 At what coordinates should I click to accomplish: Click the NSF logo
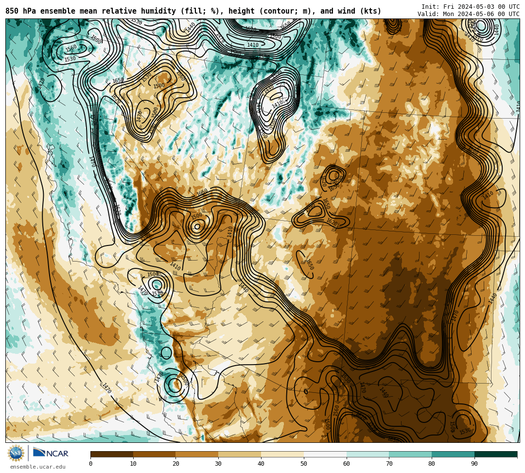(x=16, y=453)
